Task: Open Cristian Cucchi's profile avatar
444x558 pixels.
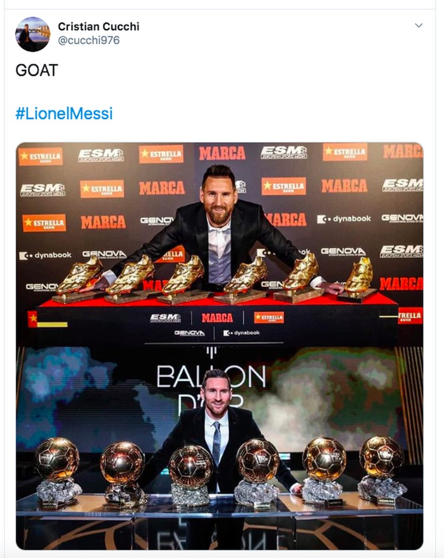Action: coord(33,34)
